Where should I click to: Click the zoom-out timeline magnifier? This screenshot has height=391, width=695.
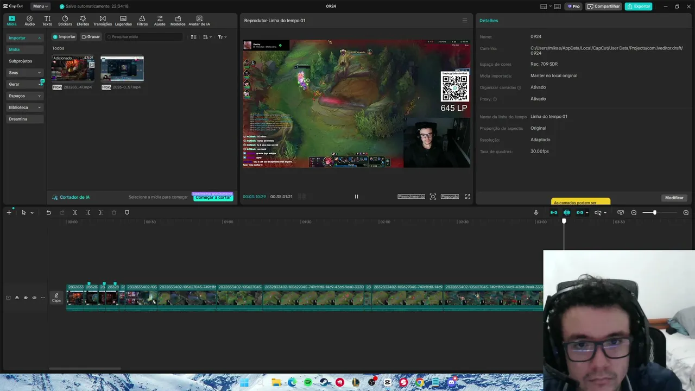coord(634,212)
